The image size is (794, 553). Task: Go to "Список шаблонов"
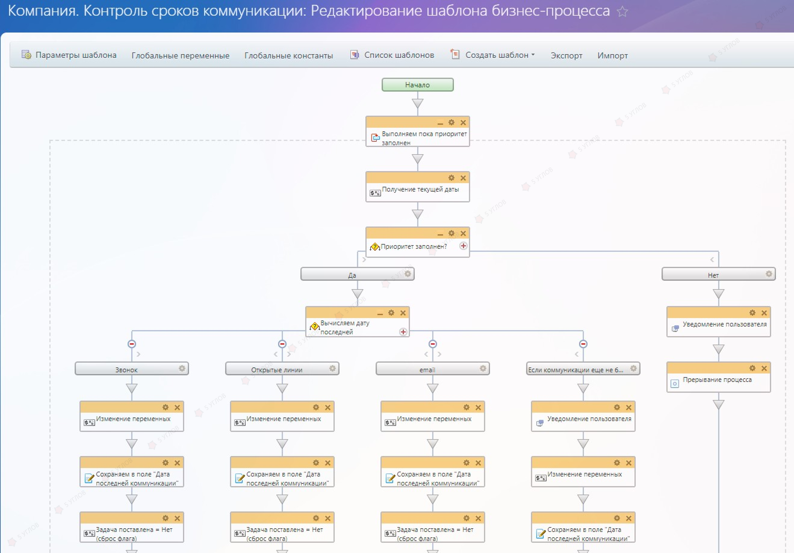click(x=392, y=55)
